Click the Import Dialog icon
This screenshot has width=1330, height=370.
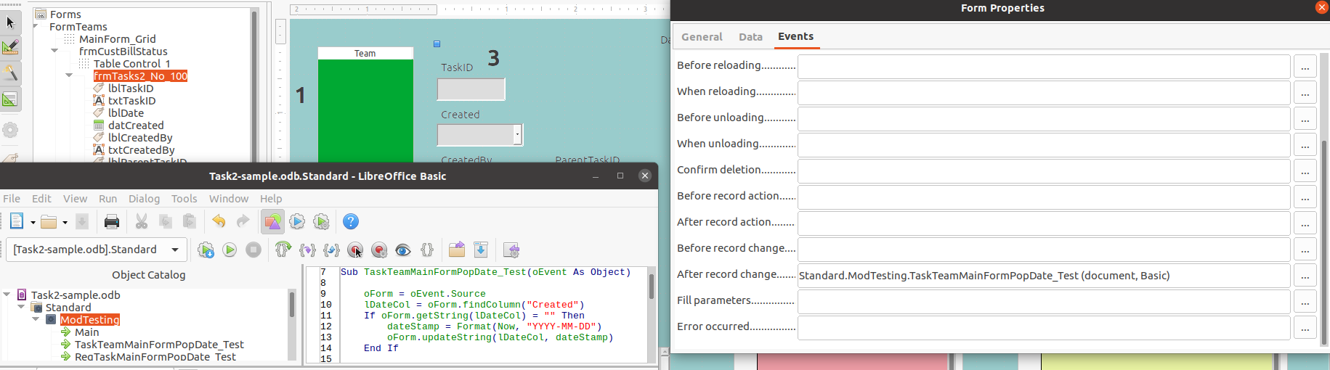click(x=511, y=250)
